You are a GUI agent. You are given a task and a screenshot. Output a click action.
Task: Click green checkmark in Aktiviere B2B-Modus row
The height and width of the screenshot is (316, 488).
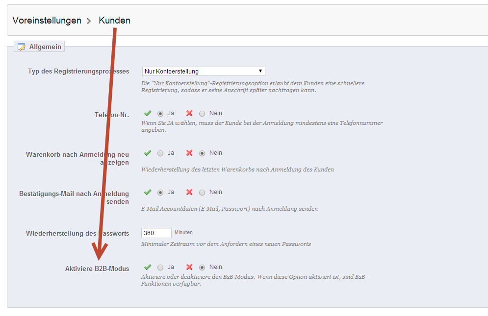[148, 267]
